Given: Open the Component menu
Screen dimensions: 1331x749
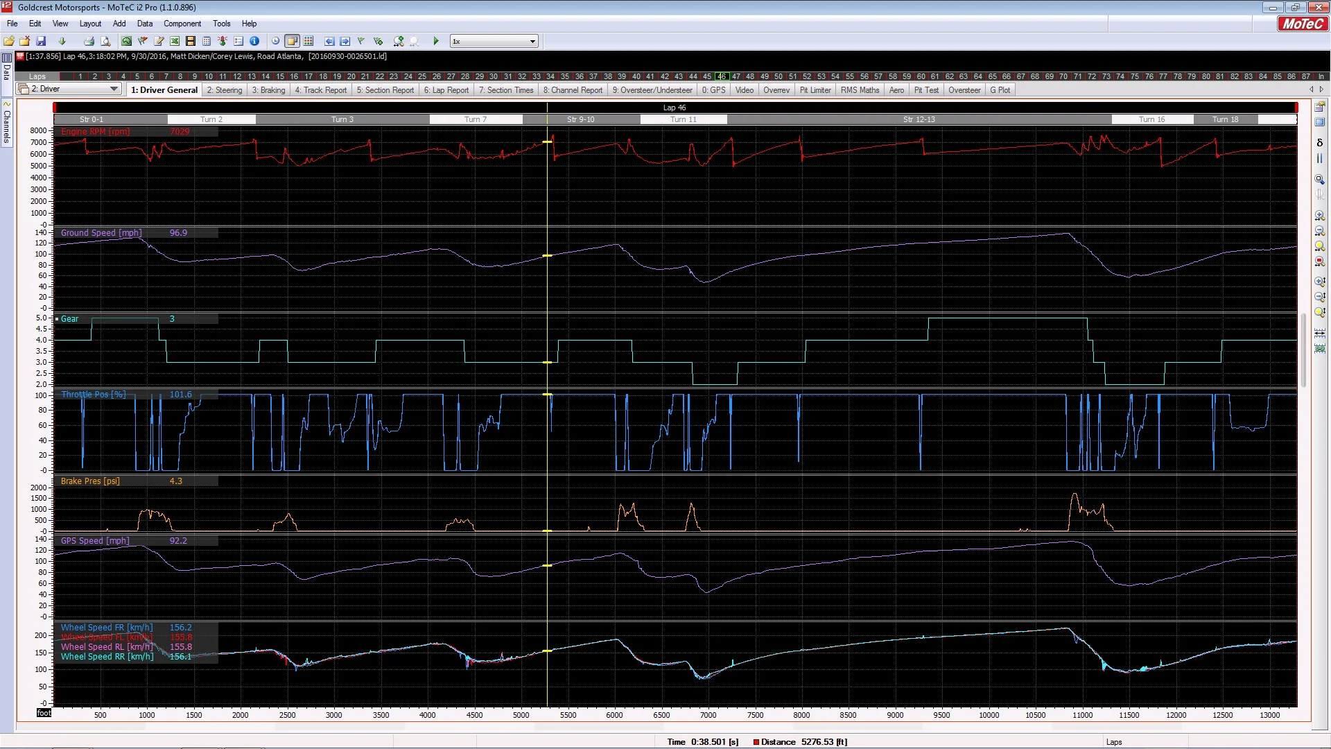Looking at the screenshot, I should pos(182,24).
